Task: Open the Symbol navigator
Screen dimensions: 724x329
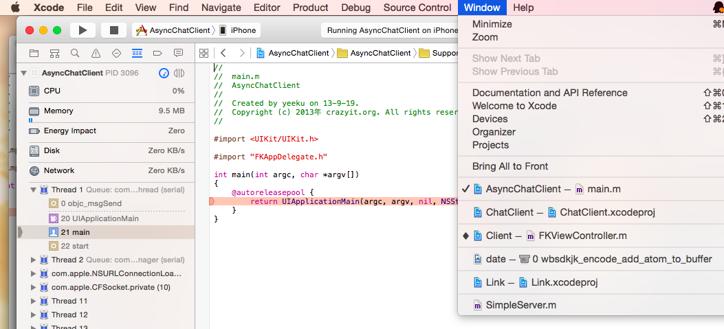Action: pyautogui.click(x=54, y=53)
